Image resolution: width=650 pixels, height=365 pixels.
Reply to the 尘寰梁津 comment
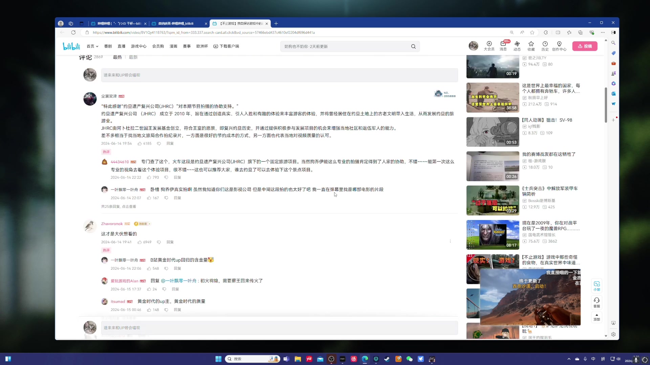click(x=170, y=144)
